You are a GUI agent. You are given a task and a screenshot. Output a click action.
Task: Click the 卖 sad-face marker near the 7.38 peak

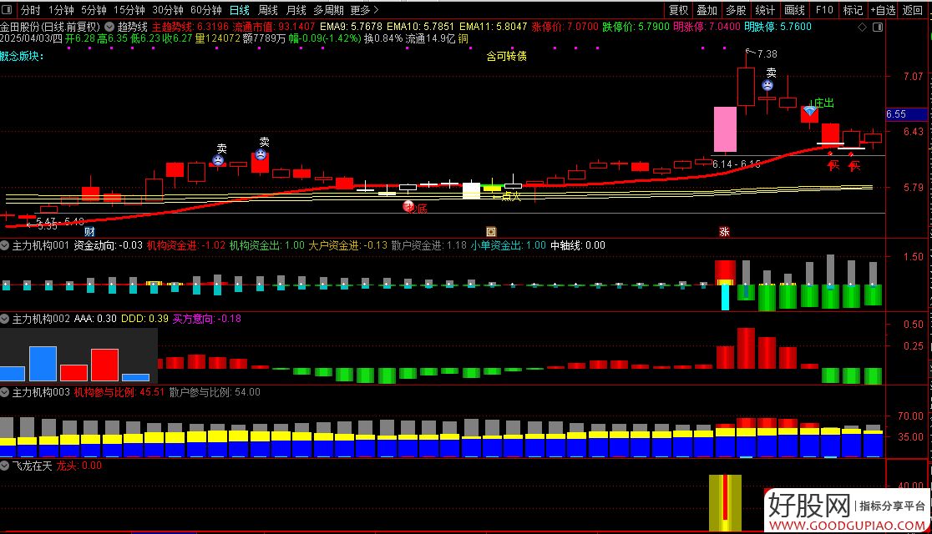[767, 85]
